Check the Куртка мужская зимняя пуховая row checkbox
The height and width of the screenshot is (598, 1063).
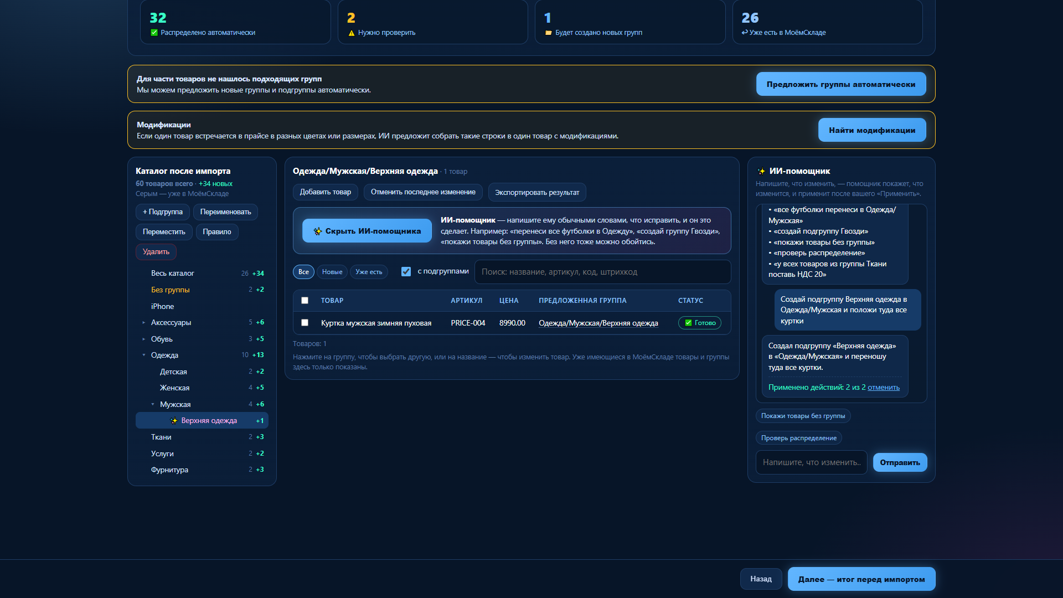coord(305,323)
